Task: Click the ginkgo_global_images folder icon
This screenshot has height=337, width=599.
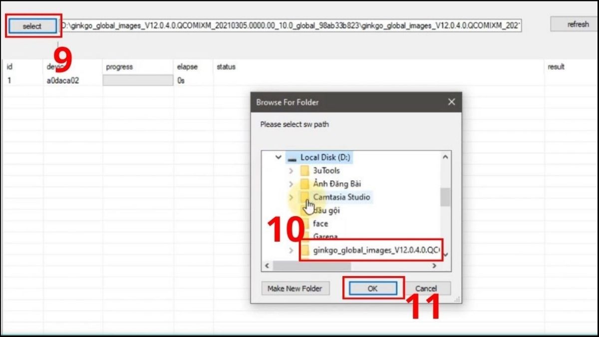Action: pos(305,250)
